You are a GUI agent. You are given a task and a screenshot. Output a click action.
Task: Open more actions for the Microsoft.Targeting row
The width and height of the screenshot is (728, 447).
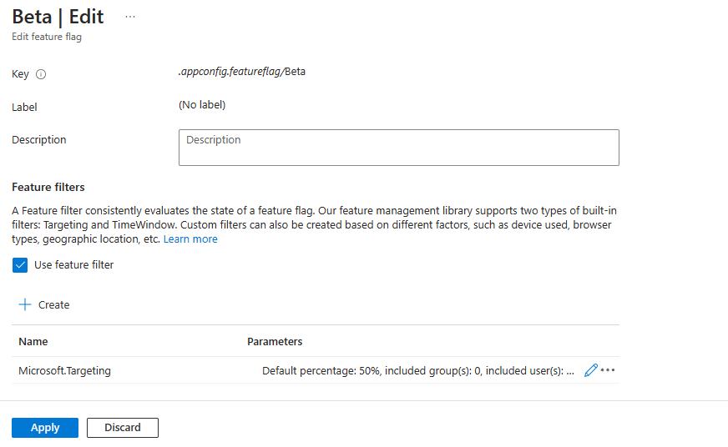tap(608, 370)
